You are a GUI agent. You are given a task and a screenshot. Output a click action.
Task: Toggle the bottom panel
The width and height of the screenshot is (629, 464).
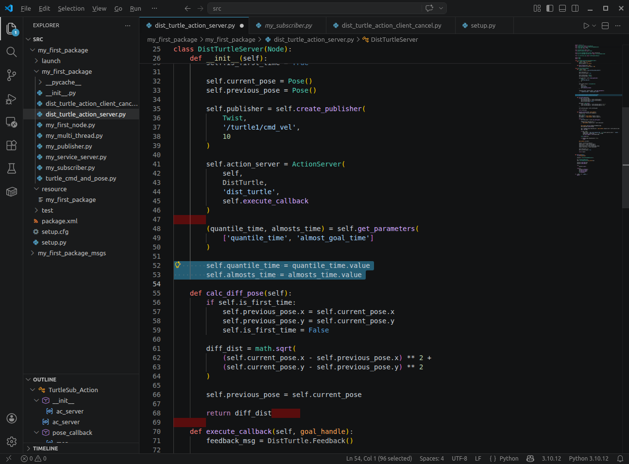click(562, 8)
